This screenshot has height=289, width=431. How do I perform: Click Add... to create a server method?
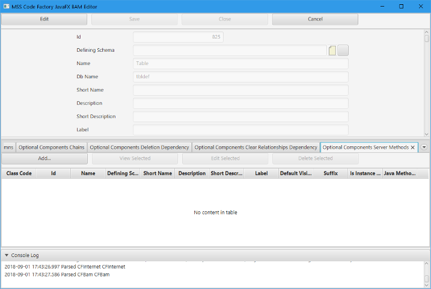(44, 158)
